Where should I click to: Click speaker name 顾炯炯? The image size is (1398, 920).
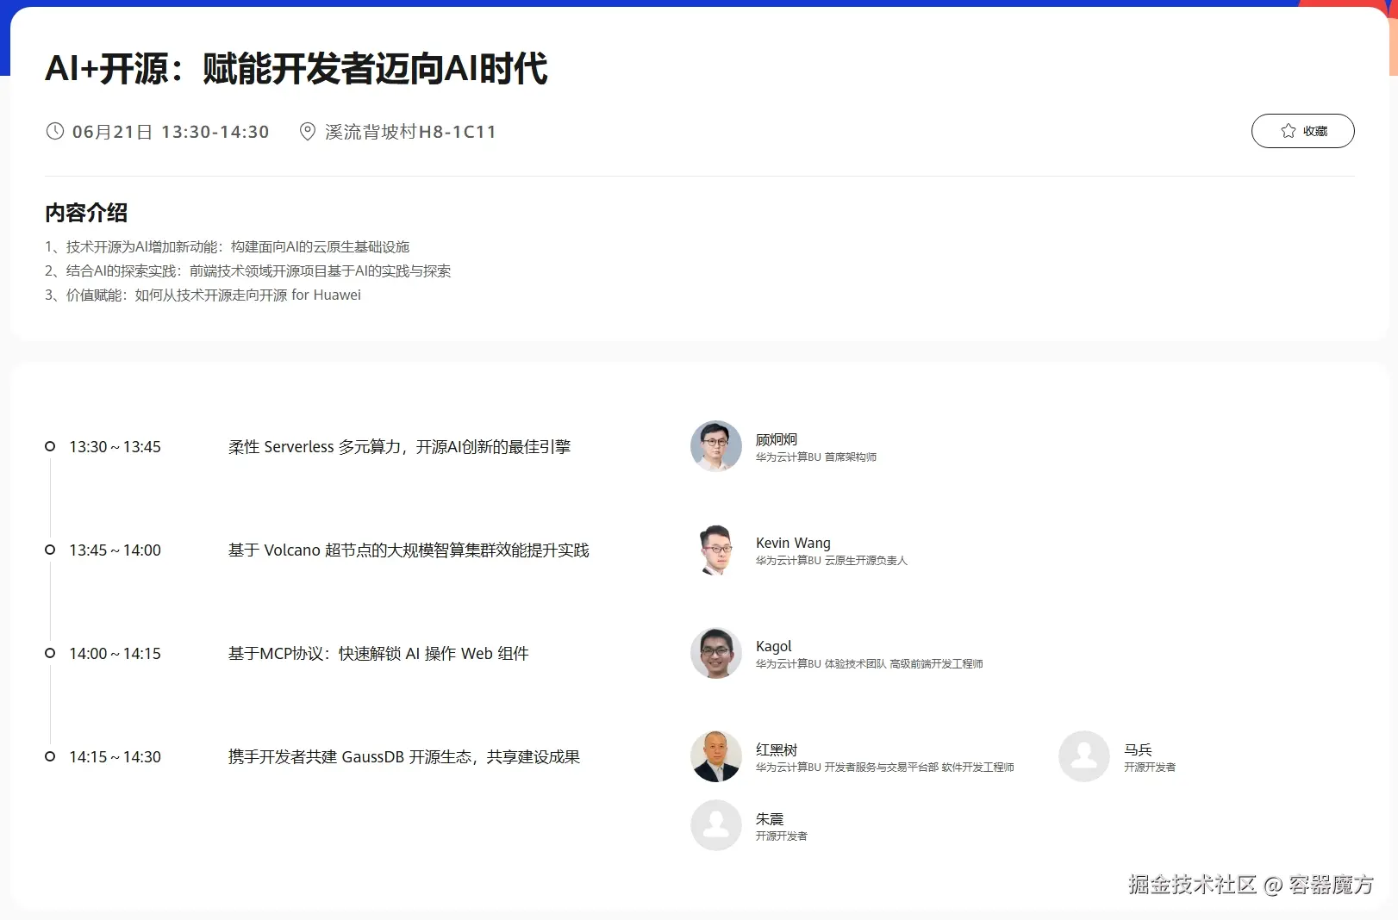[x=777, y=439]
